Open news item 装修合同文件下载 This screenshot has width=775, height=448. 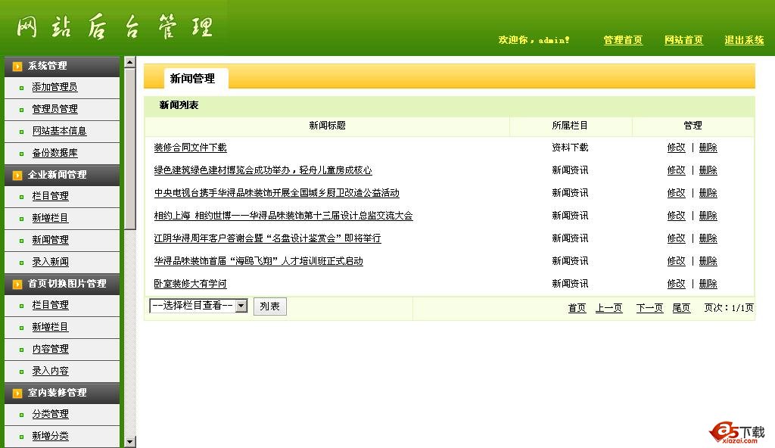(190, 148)
